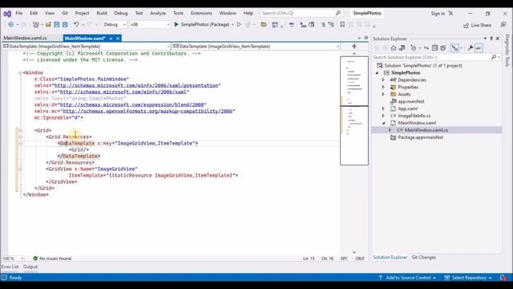Image resolution: width=513 pixels, height=289 pixels.
Task: Select ImageFileInfo.cs in Solution Explorer
Action: (414, 116)
